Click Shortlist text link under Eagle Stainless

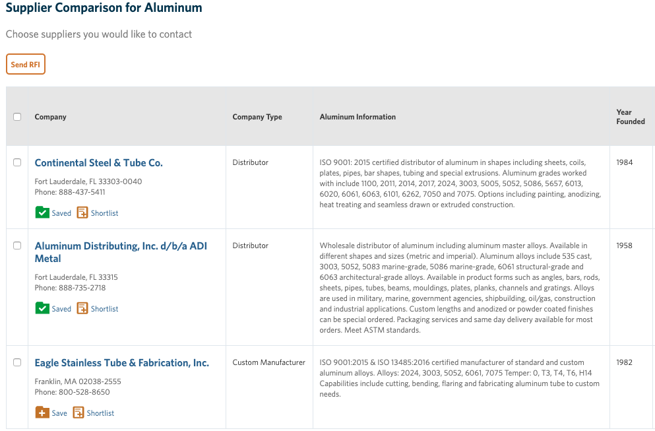(100, 413)
